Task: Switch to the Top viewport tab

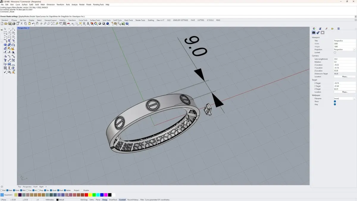Action: 19,187
